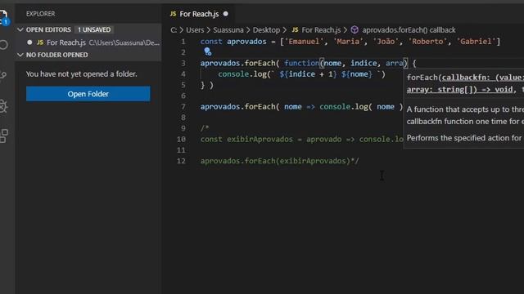This screenshot has height=294, width=524.
Task: Click the Desktop breadcrumb segment
Action: tap(266, 29)
